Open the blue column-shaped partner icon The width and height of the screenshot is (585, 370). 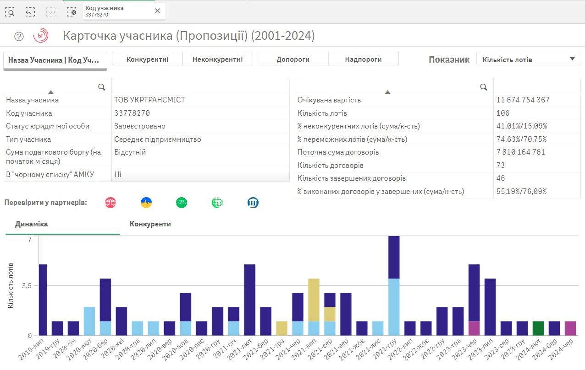tap(253, 202)
